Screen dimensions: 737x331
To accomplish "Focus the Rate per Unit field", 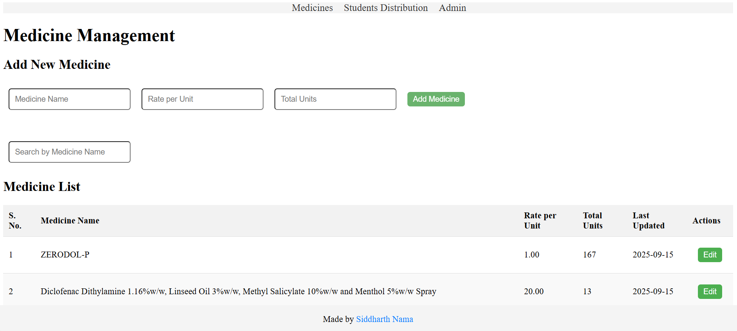I will 202,99.
